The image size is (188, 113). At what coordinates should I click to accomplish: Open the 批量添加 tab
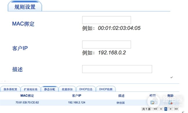[x=67, y=89]
